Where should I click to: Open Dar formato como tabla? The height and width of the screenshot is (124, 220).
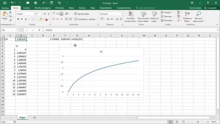click(143, 17)
